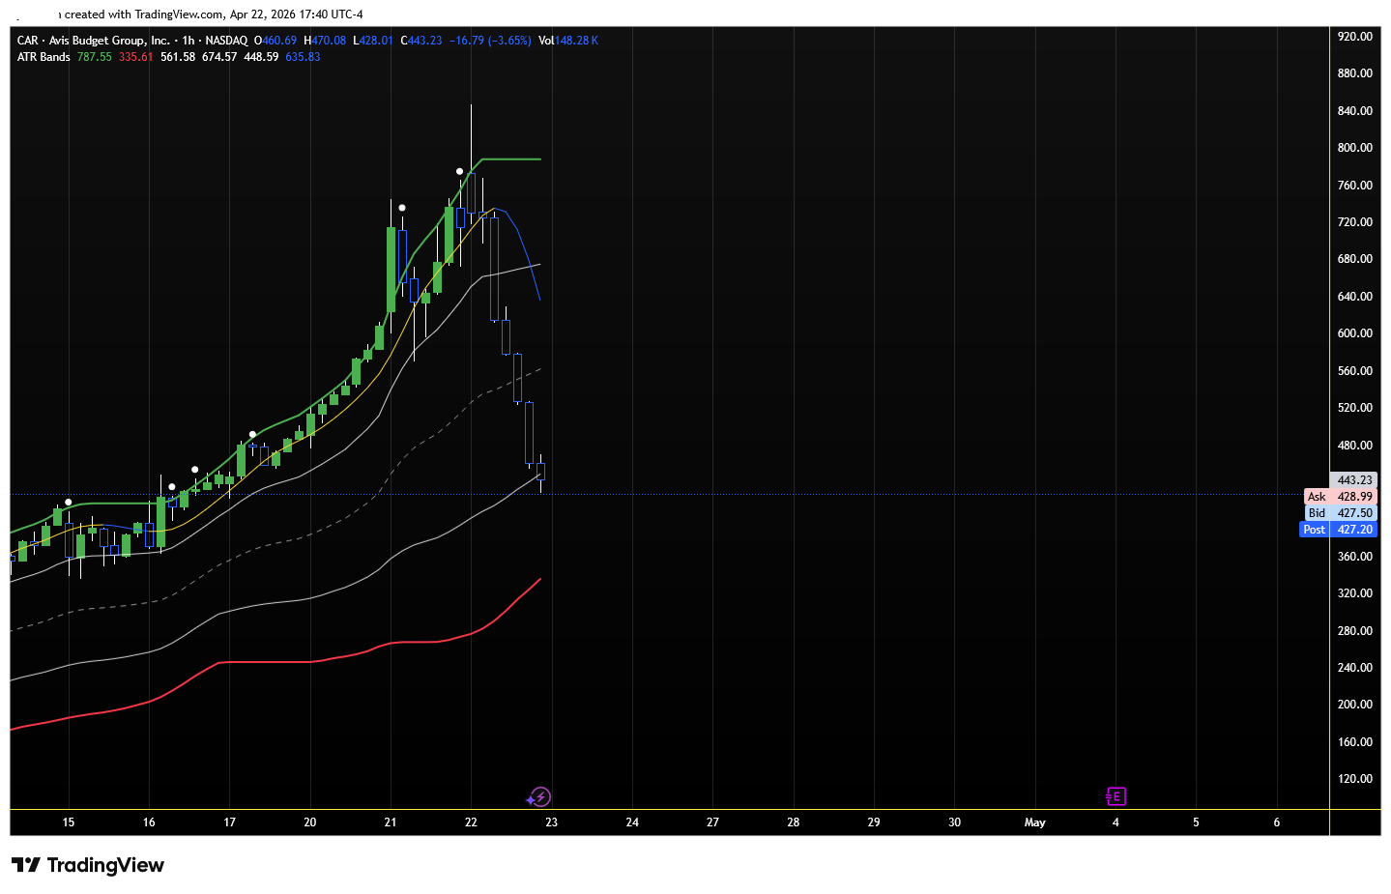
Task: Select the close value C443.23
Action: pyautogui.click(x=421, y=41)
